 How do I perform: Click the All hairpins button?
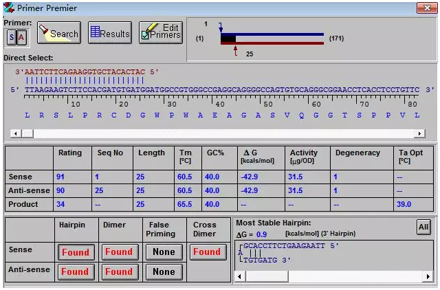(x=423, y=227)
